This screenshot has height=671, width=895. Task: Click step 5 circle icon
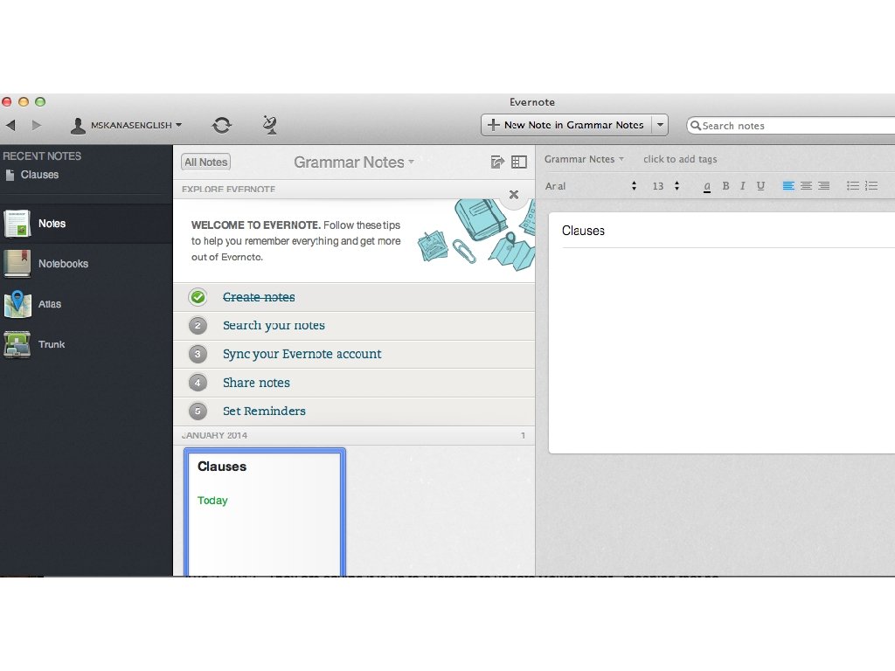pos(198,411)
